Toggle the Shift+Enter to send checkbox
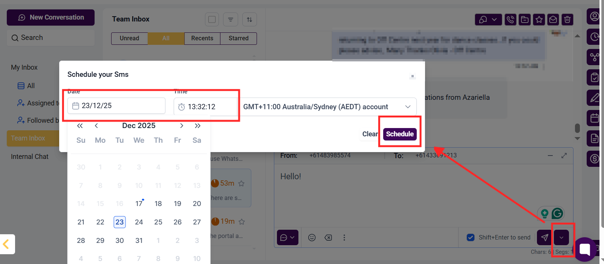The image size is (604, 264). pos(471,238)
